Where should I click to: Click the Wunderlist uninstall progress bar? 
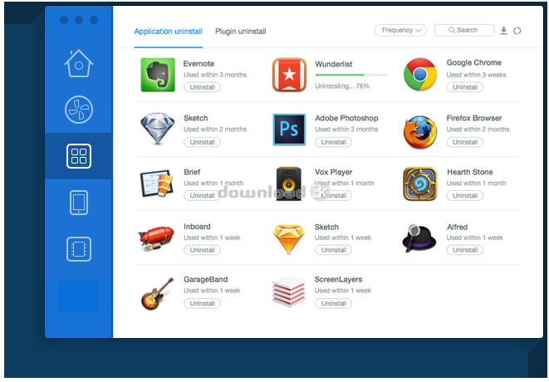[x=351, y=75]
